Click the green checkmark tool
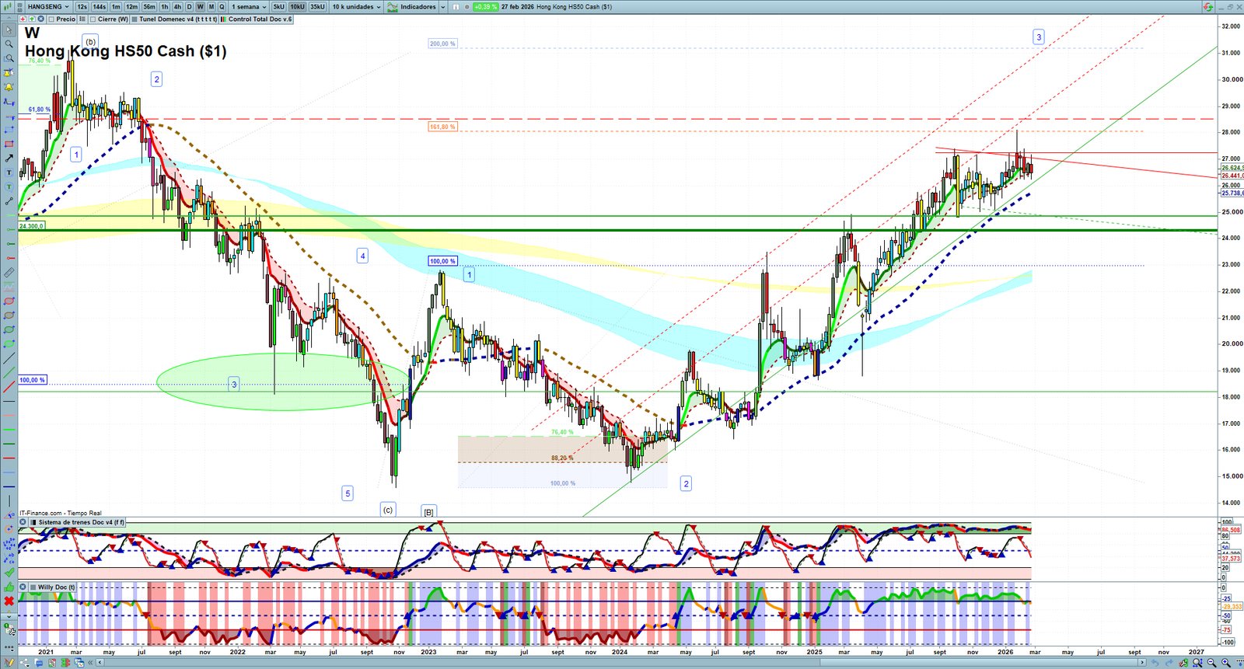The image size is (1244, 669). pos(9,573)
